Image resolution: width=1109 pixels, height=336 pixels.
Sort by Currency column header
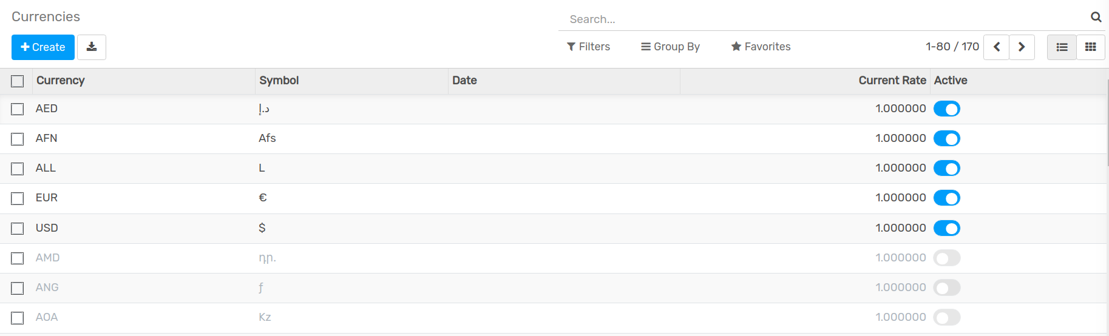click(x=60, y=81)
